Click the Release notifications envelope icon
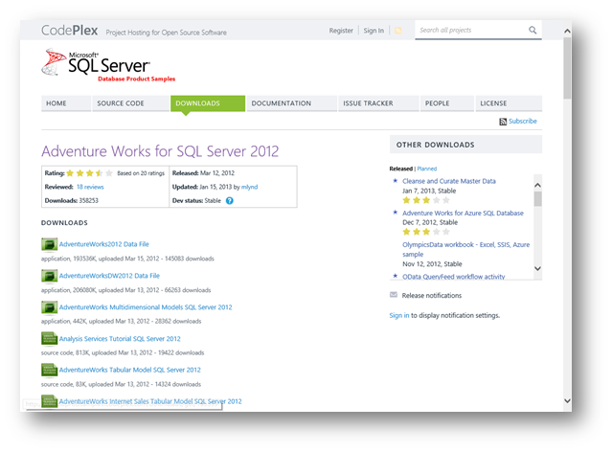612x452 pixels. pyautogui.click(x=394, y=295)
